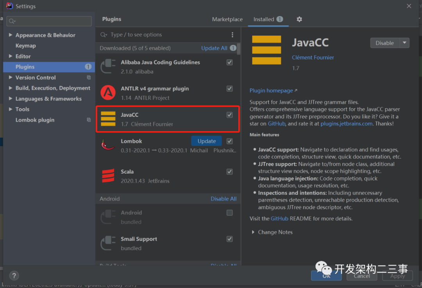Expand Appearance & Behavior tree node
Screen dimensions: 422x288
11,35
